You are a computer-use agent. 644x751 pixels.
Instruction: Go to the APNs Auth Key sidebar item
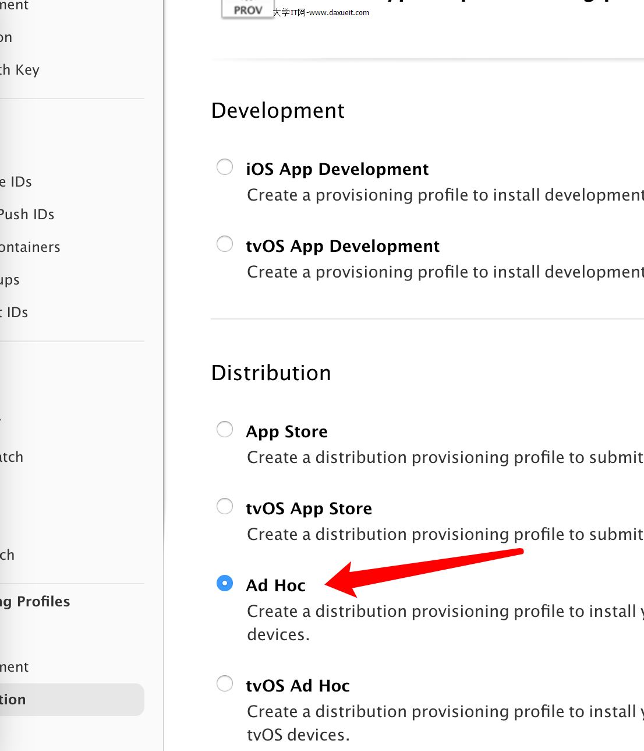(20, 70)
